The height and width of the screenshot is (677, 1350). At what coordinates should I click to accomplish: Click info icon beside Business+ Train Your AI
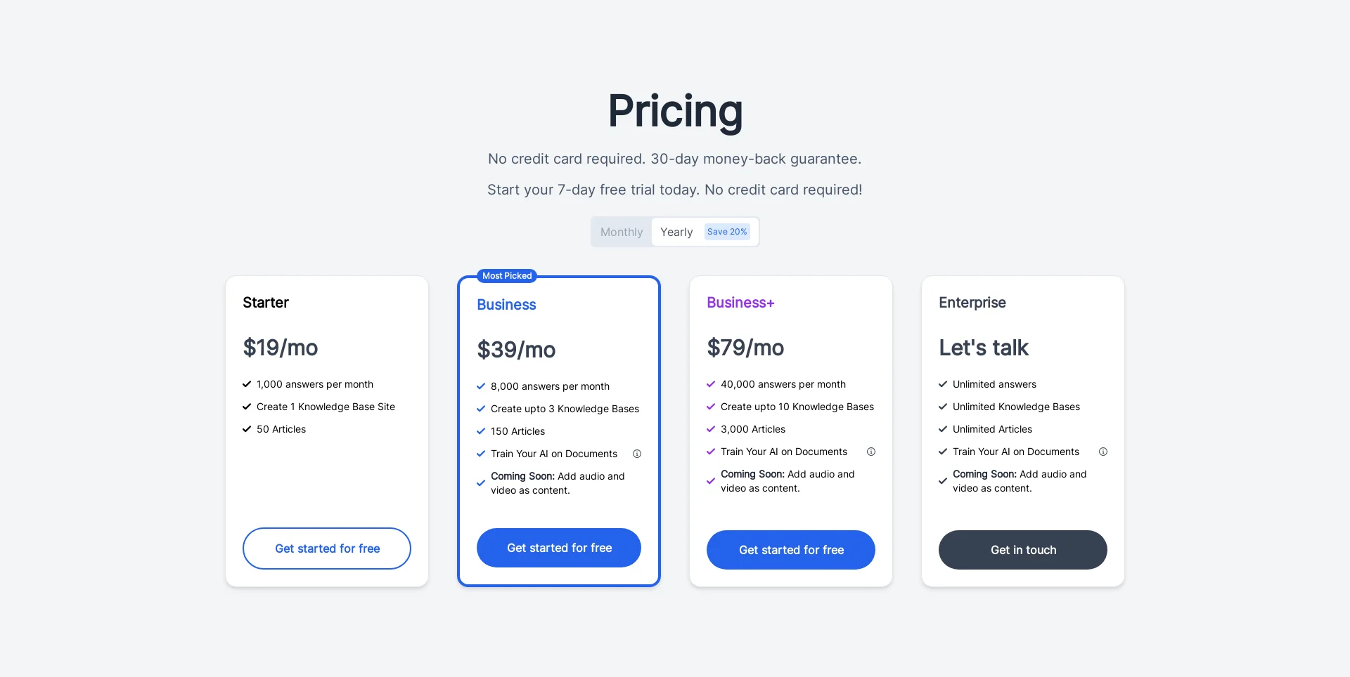[871, 452]
